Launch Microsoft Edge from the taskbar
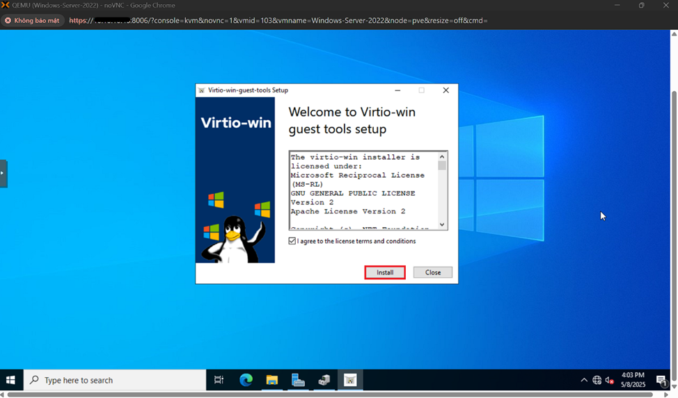Viewport: 678px width, 398px height. (246, 380)
